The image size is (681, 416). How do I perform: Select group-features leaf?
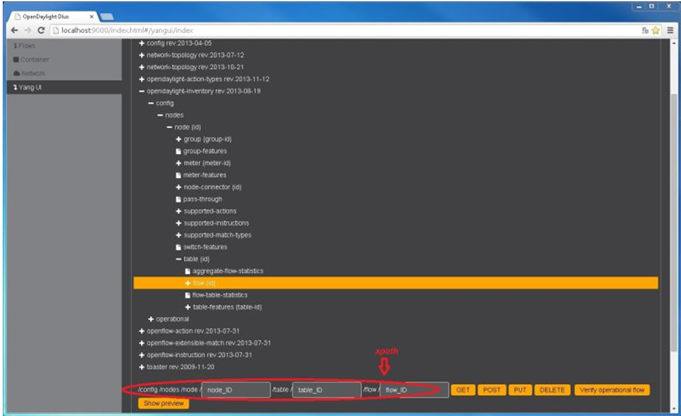tap(201, 151)
